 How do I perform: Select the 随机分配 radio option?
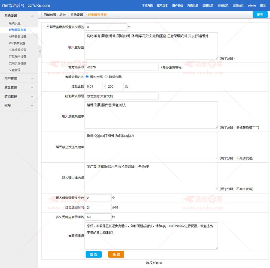pos(106,77)
